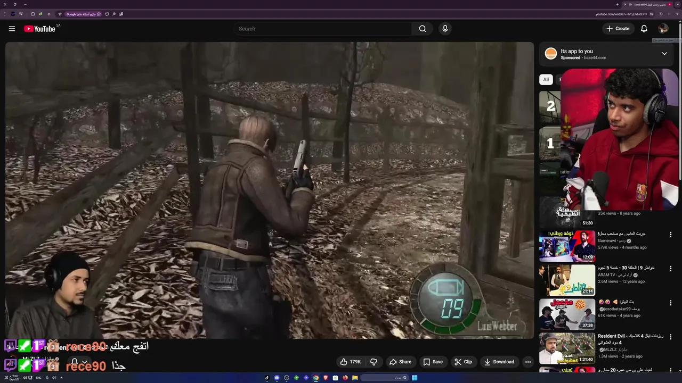Viewport: 682px width, 383px height.
Task: Click the main Resident Evil video player
Action: point(270,190)
